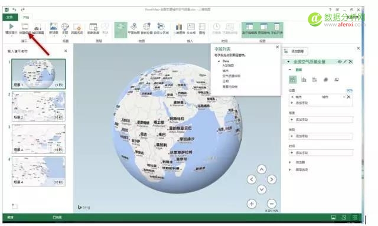Viewport: 378px width, 226px height.
Task: Remove 城市 field from Location
Action: click(x=348, y=97)
